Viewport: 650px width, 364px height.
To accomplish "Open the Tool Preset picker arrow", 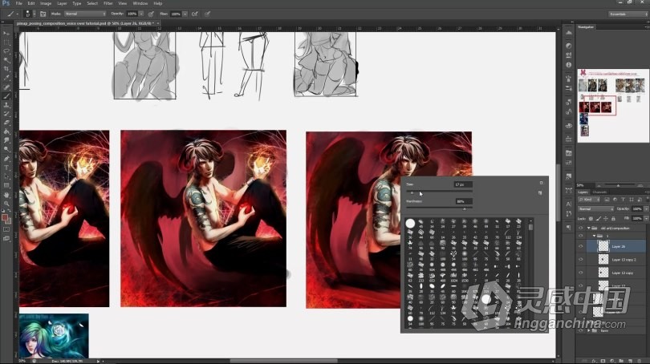I will coord(17,14).
